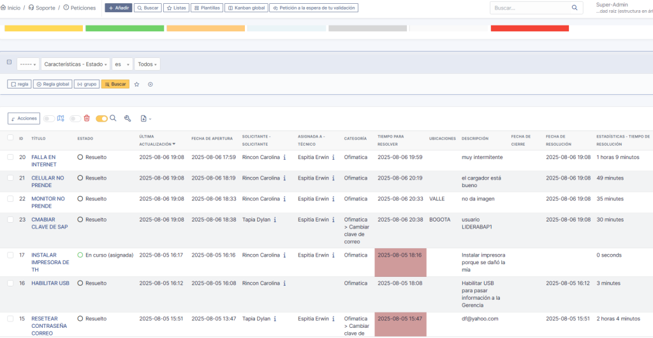Open Listas from the top toolbar

coord(176,8)
